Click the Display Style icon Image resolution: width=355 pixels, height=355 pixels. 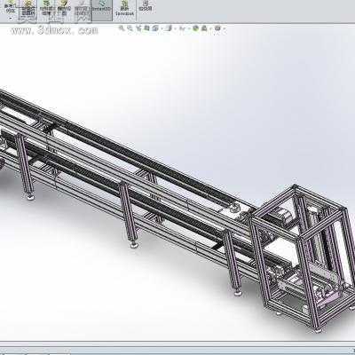169,28
